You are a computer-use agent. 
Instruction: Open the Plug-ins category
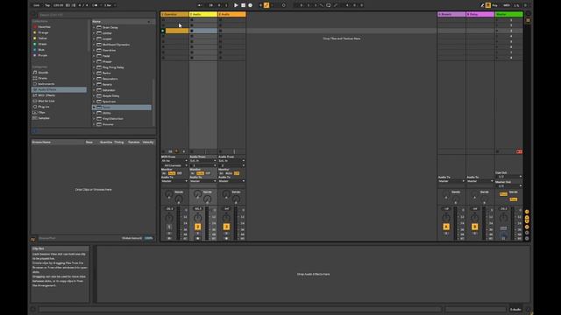click(44, 107)
